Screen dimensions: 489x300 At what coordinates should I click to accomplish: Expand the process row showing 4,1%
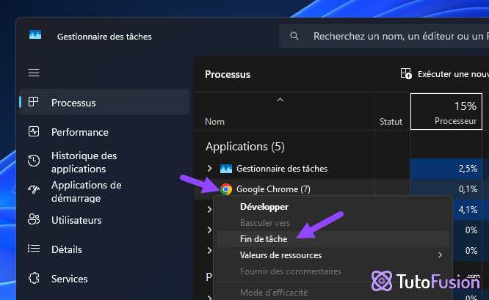(x=209, y=210)
